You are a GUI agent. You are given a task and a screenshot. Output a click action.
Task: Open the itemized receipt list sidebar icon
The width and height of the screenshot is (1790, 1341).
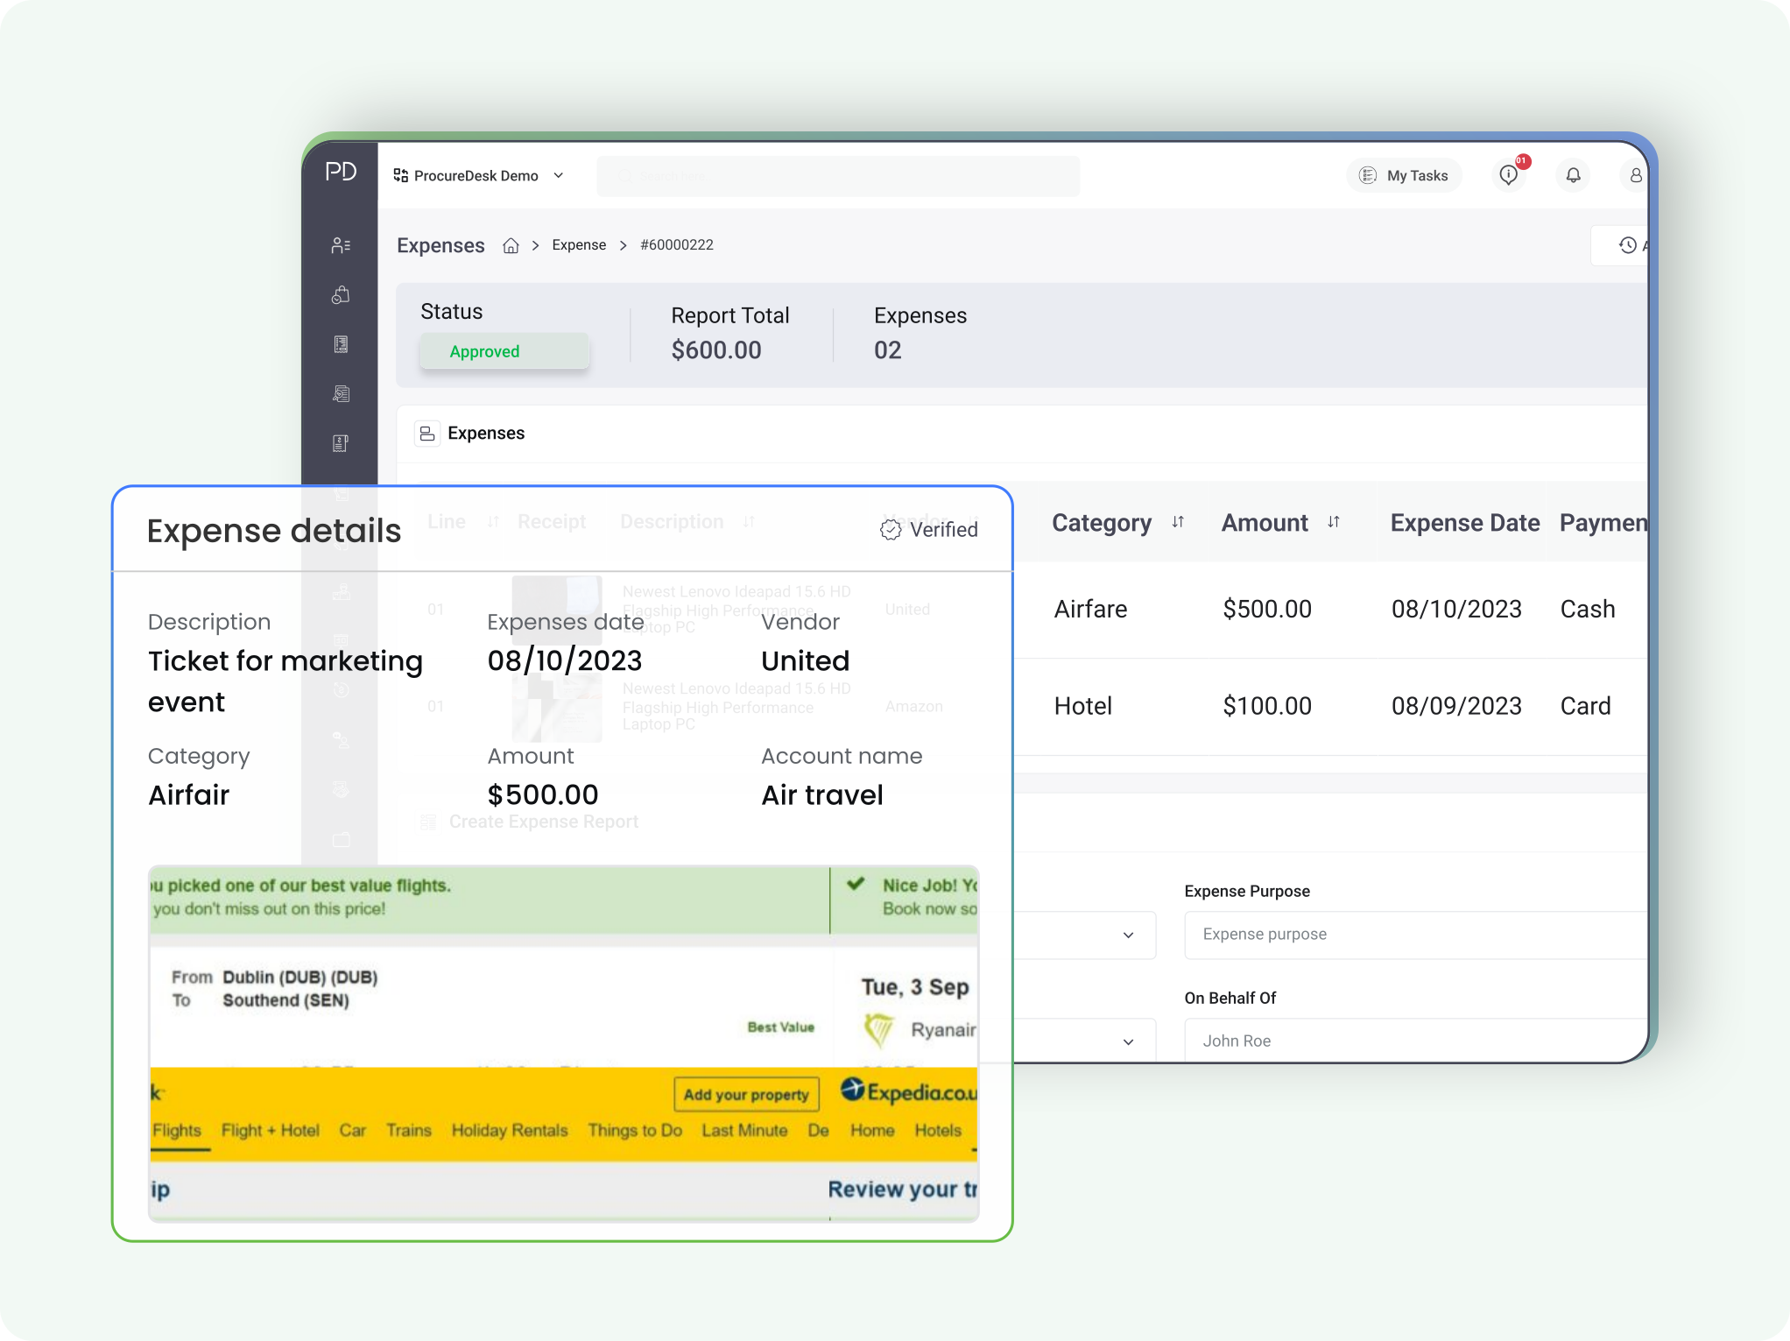(341, 344)
